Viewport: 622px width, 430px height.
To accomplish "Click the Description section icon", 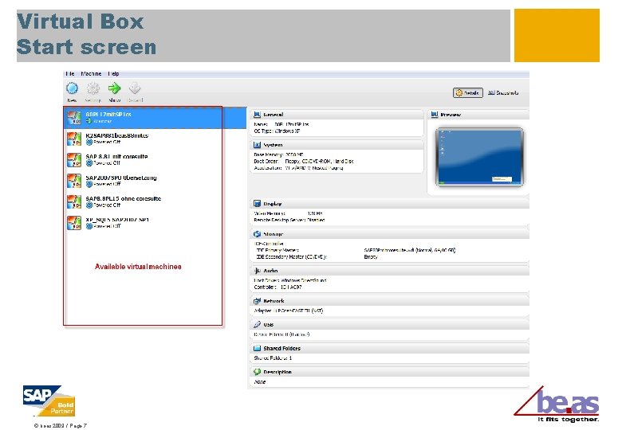I will pyautogui.click(x=257, y=372).
